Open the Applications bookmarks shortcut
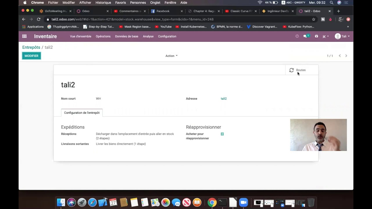This screenshot has height=209, width=372. [x=33, y=27]
